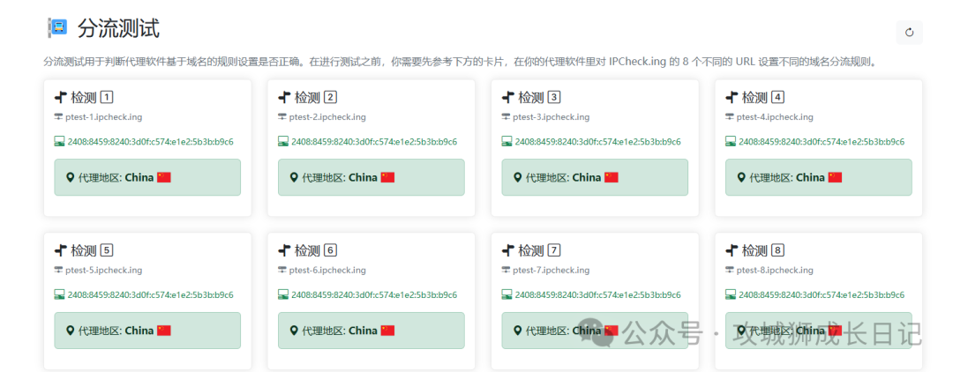Image resolution: width=953 pixels, height=372 pixels.
Task: Click the ptest-4.ipcheck.ing domain text
Action: (x=775, y=117)
